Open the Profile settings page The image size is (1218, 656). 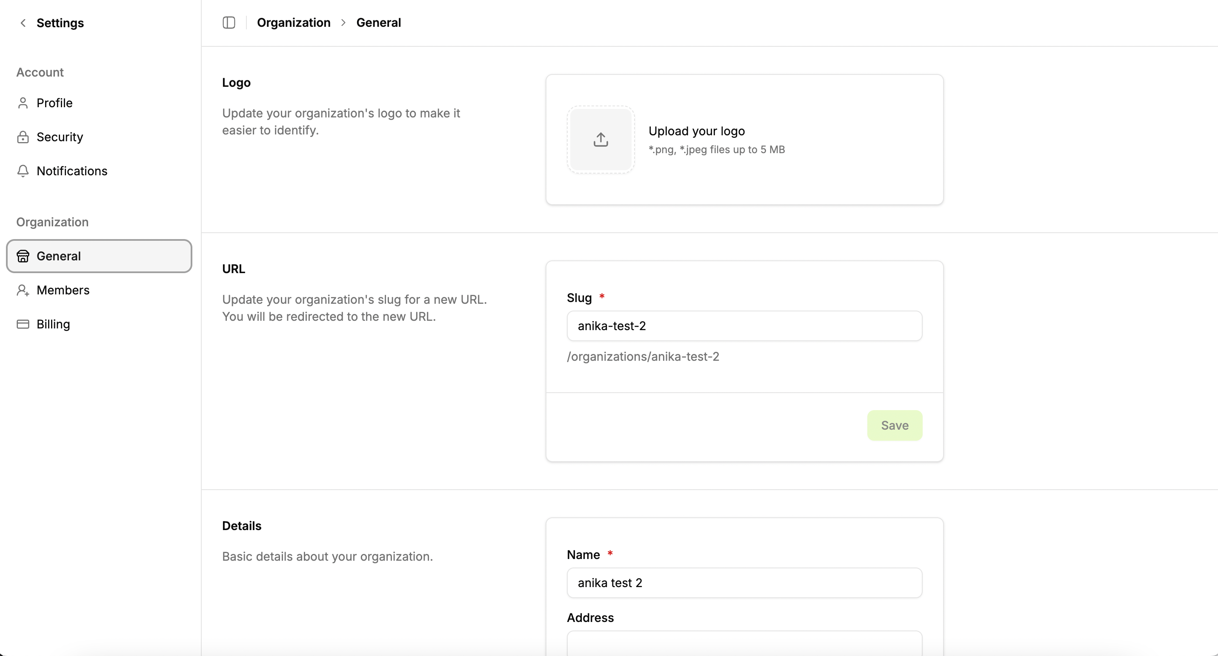(x=54, y=103)
